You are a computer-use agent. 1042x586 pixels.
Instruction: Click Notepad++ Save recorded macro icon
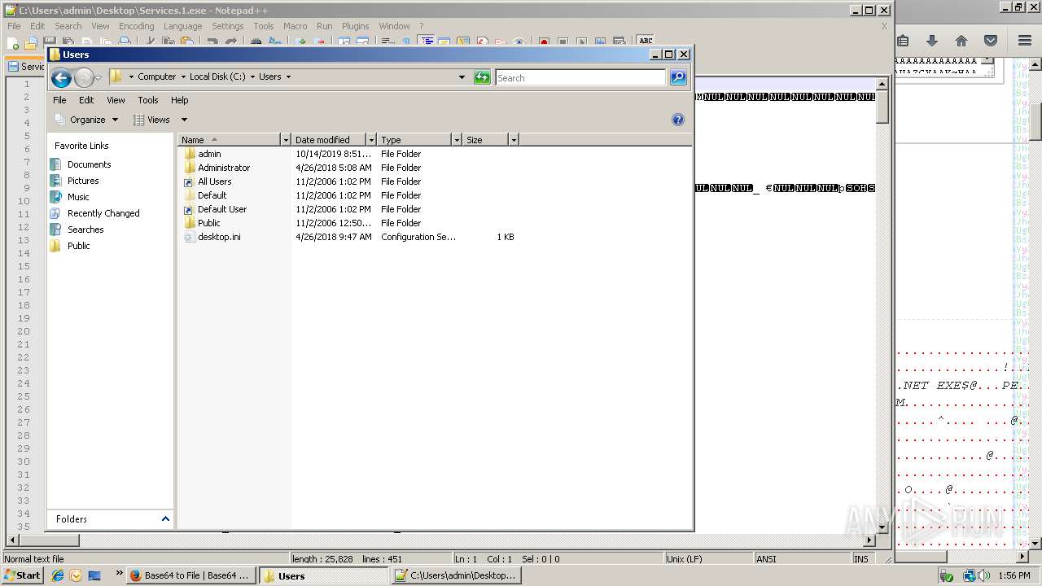pyautogui.click(x=619, y=42)
